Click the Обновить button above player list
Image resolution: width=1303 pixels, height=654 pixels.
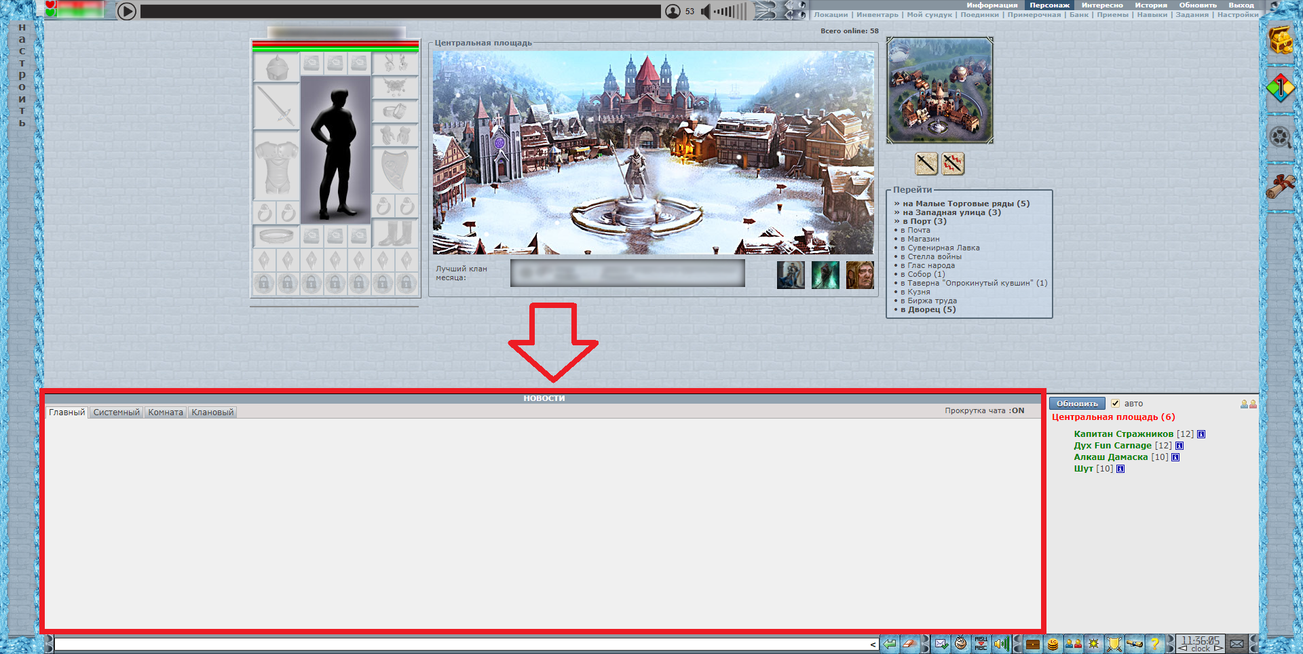click(1077, 404)
